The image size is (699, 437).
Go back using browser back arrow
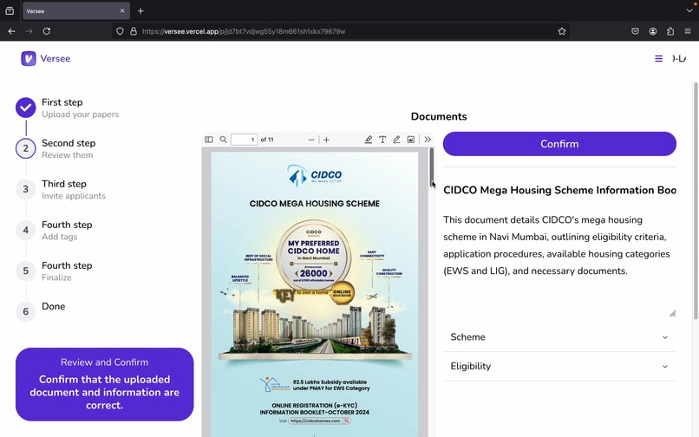pos(11,31)
